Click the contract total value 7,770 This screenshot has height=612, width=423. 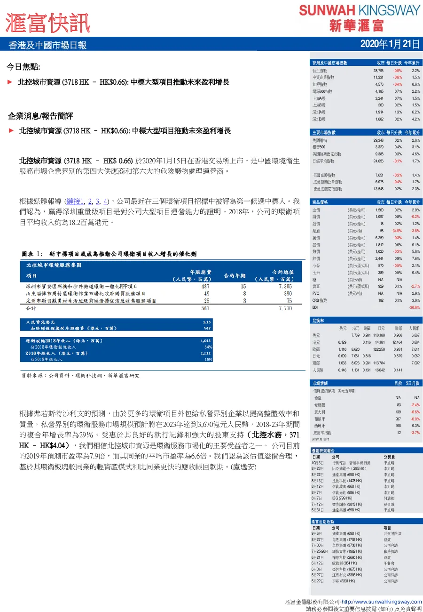(x=285, y=308)
